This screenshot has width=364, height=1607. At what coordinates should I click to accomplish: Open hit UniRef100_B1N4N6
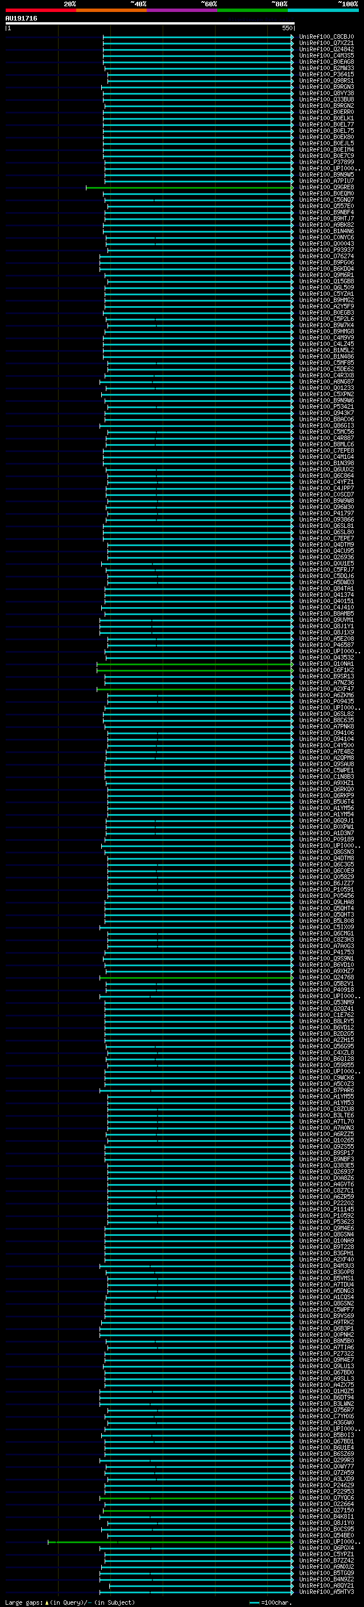click(326, 231)
